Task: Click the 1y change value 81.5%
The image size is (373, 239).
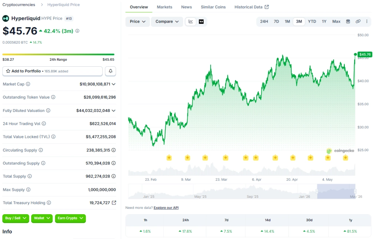Action: 350,231
